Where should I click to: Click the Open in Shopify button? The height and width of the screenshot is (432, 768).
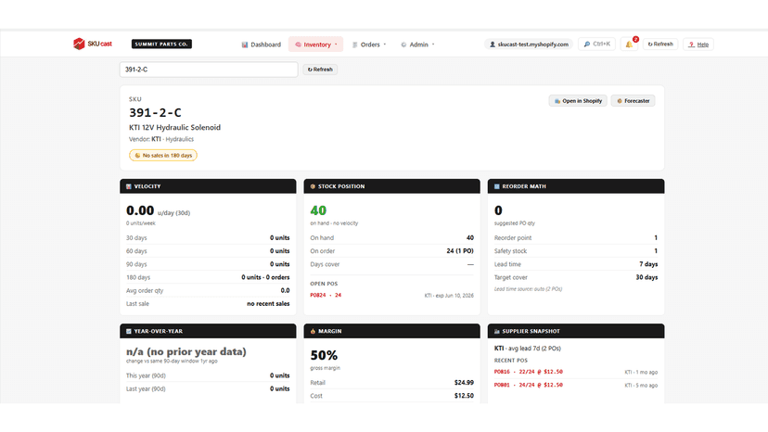coord(578,101)
